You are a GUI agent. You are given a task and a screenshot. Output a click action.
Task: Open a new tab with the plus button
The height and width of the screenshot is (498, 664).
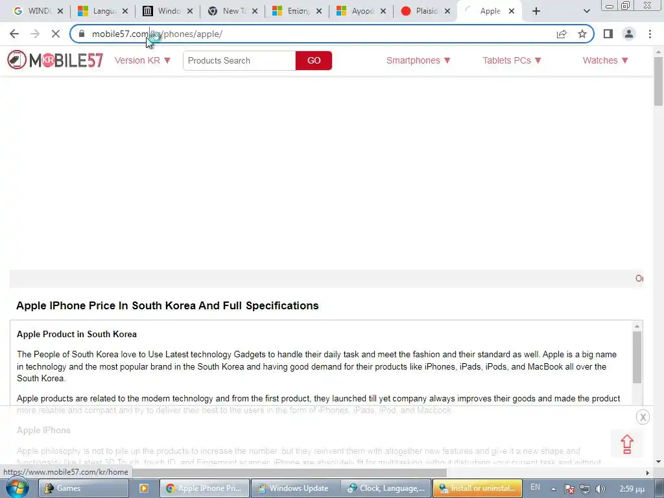coord(536,11)
